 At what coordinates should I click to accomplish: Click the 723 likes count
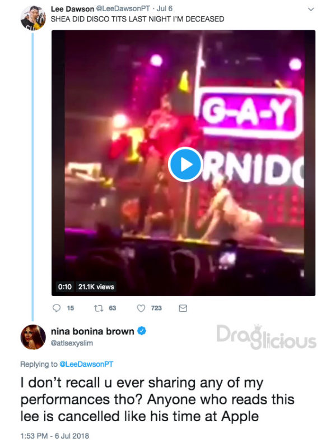click(156, 308)
